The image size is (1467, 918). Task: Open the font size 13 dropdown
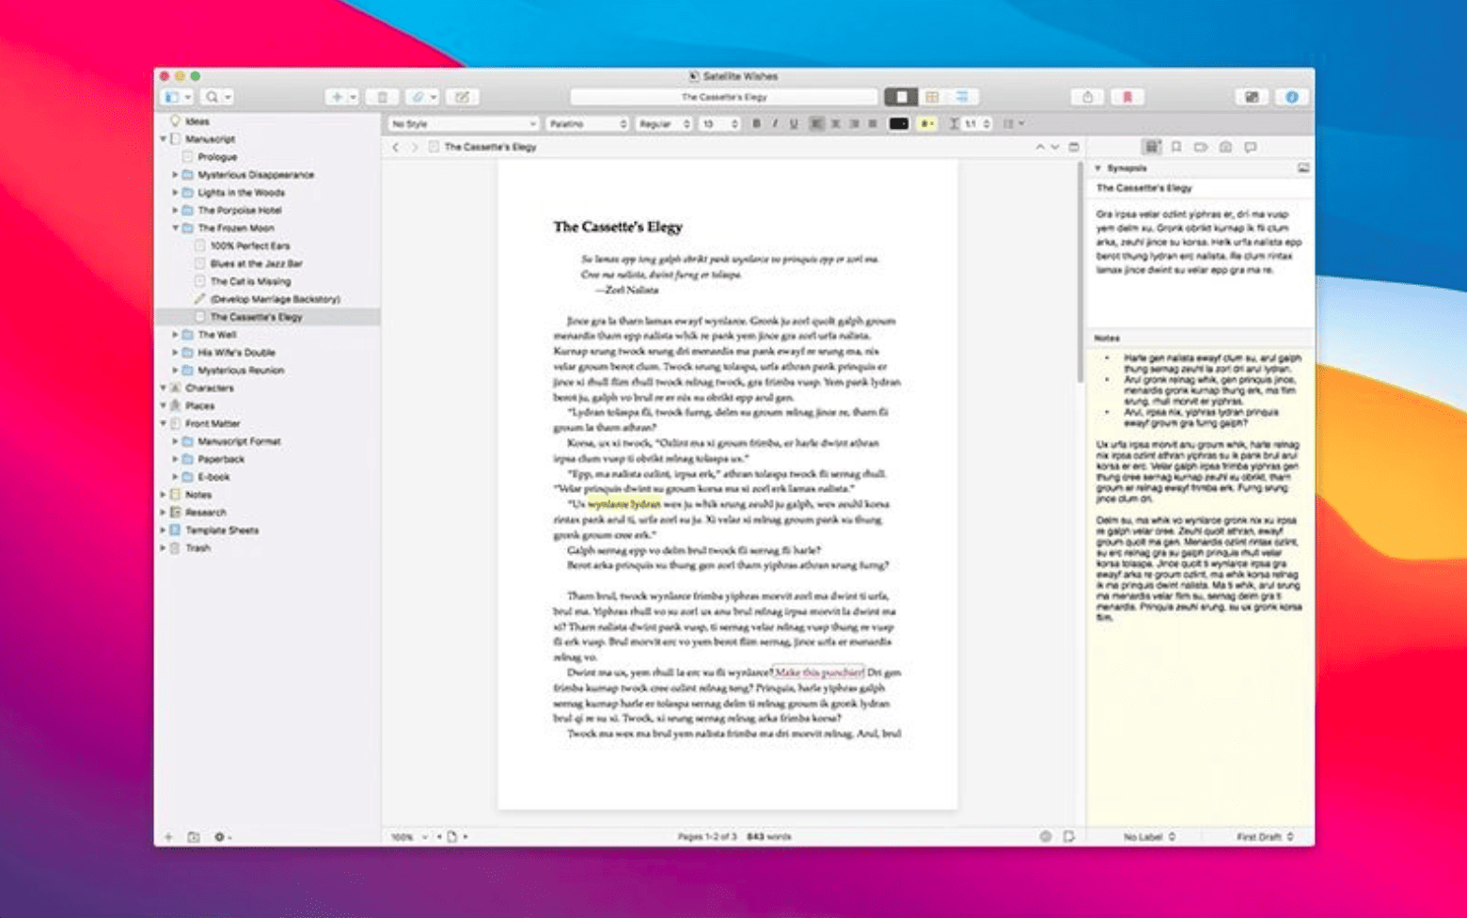coord(720,124)
